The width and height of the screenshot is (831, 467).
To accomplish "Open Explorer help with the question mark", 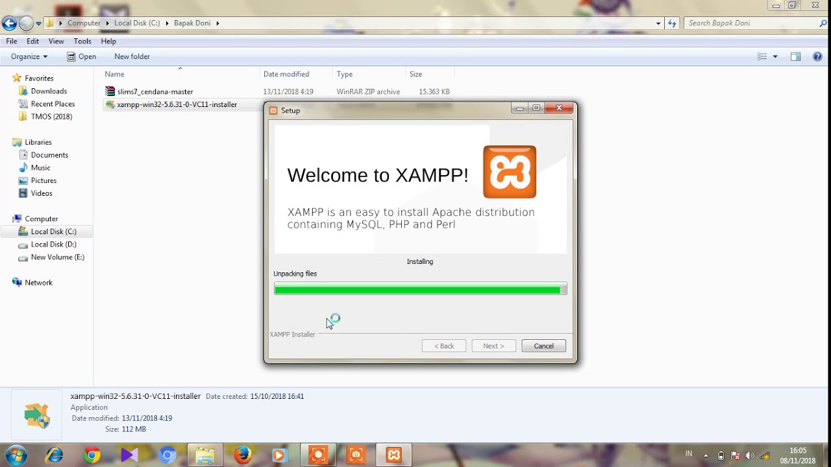I will tap(818, 56).
